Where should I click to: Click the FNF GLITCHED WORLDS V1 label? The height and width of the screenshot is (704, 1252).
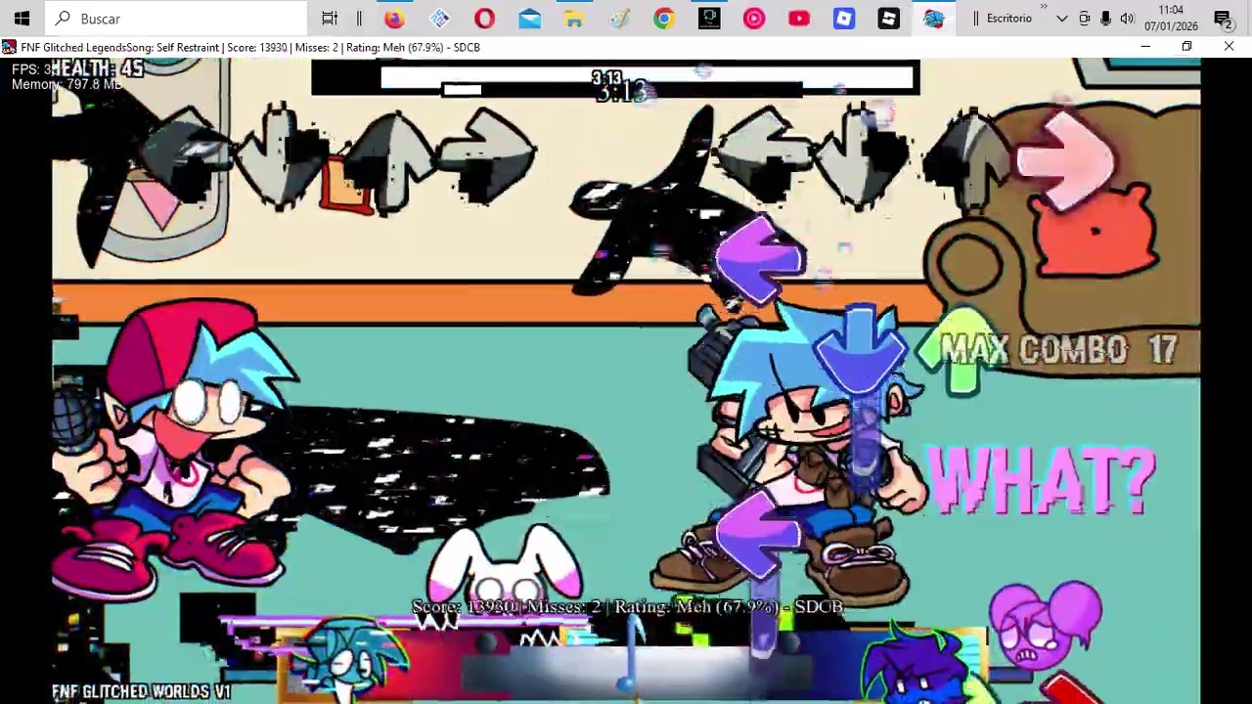click(142, 691)
